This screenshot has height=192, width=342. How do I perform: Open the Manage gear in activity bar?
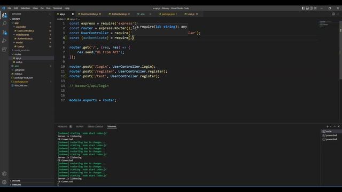4,182
